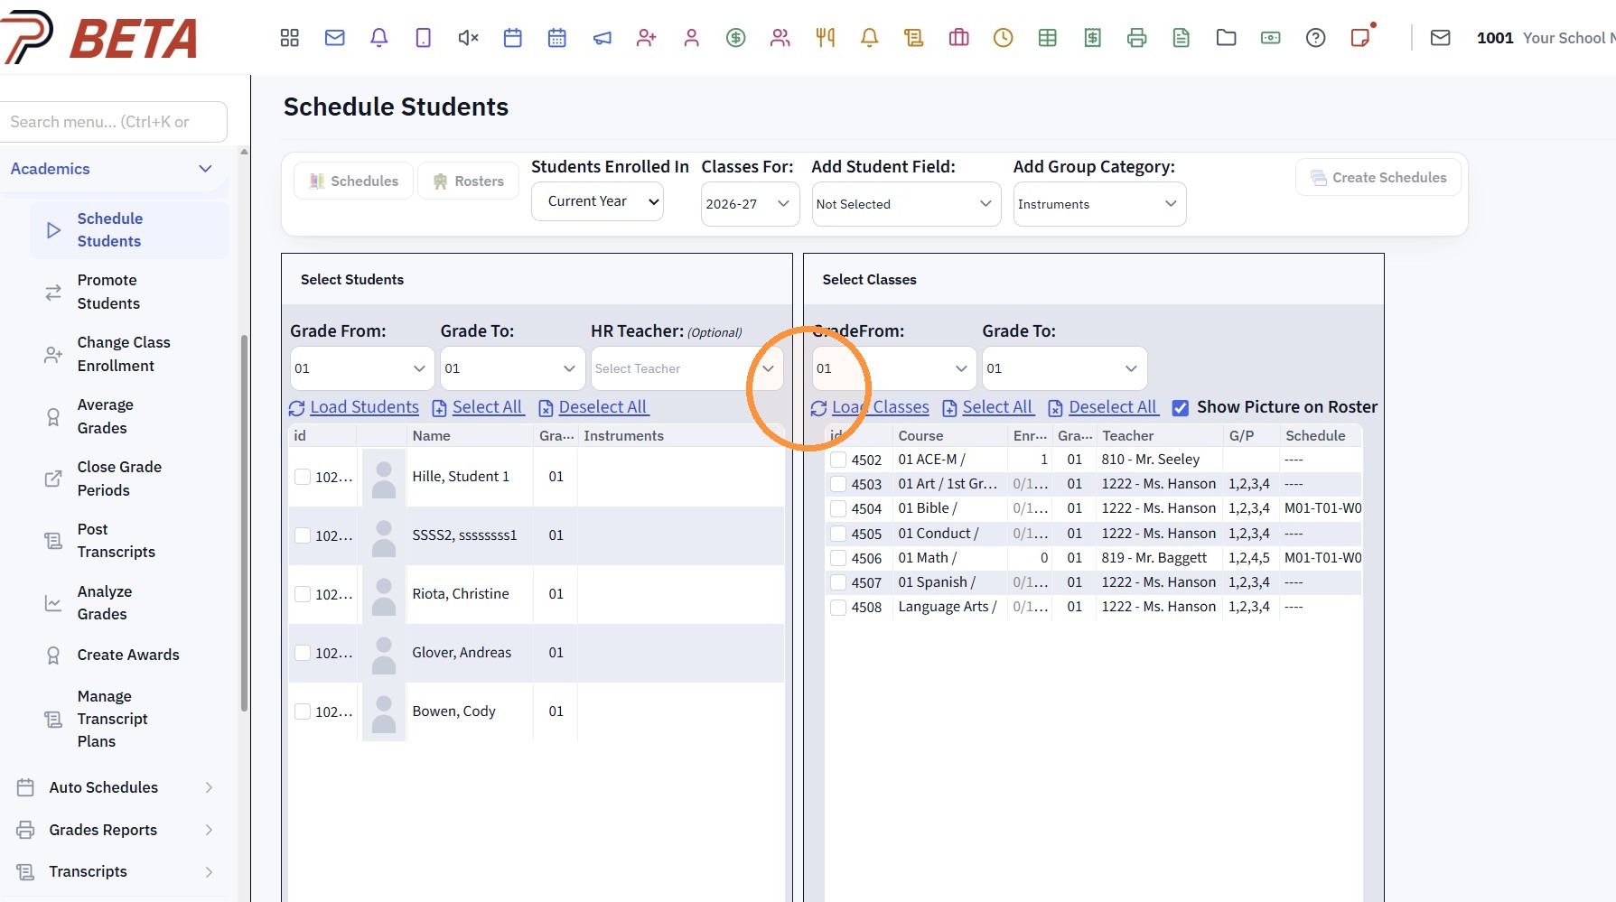Open the help question mark icon
Image resolution: width=1616 pixels, height=902 pixels.
click(x=1315, y=38)
